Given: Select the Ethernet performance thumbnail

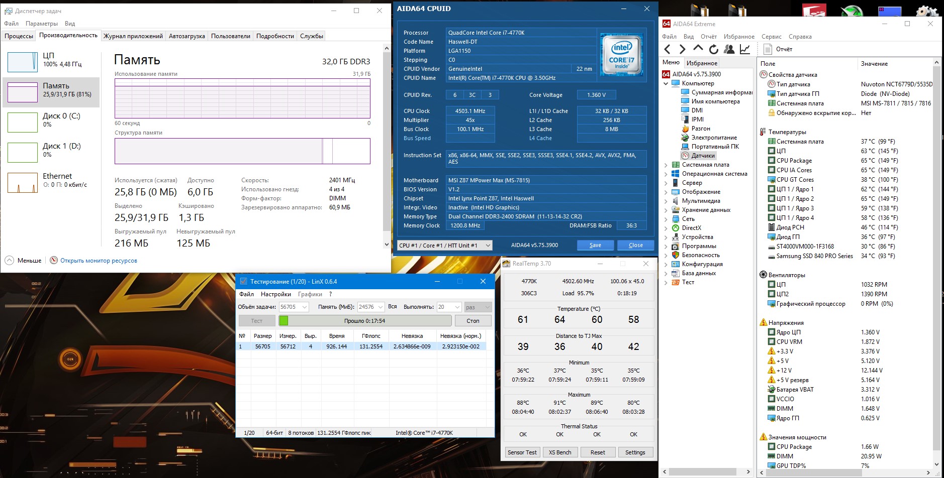Looking at the screenshot, I should tap(23, 183).
